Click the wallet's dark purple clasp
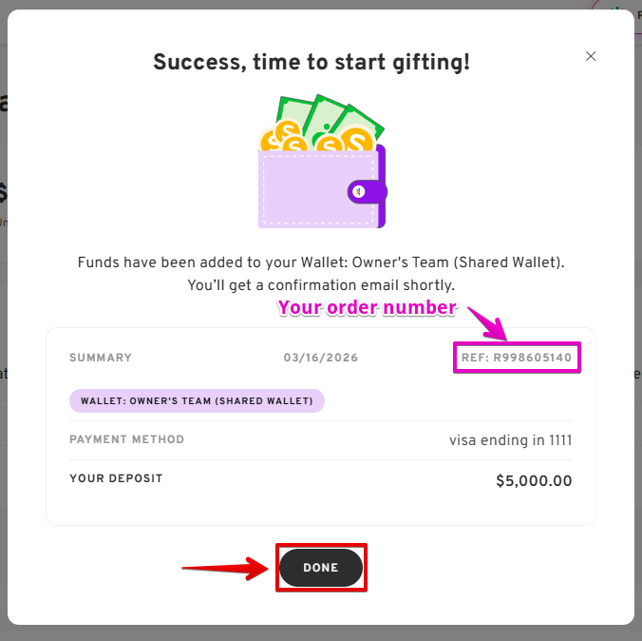 [x=364, y=191]
